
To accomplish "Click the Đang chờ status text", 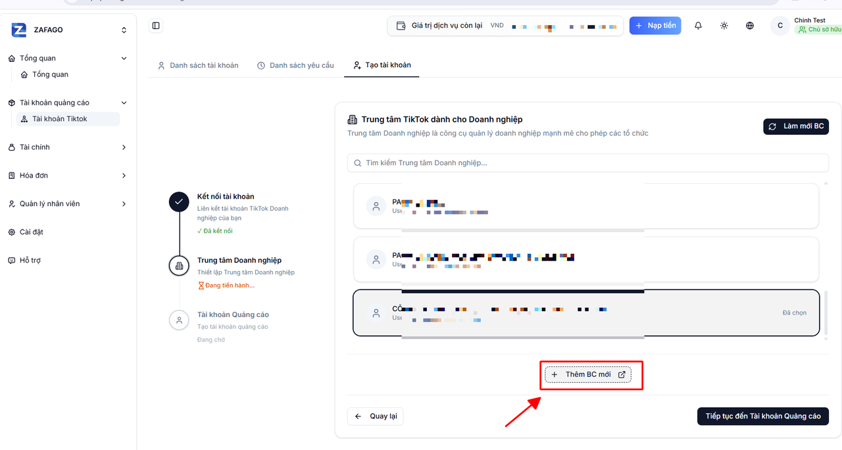I will 211,339.
